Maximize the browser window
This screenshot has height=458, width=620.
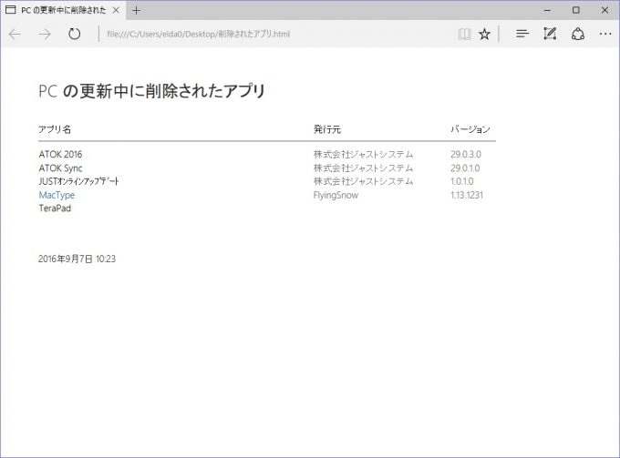point(576,10)
